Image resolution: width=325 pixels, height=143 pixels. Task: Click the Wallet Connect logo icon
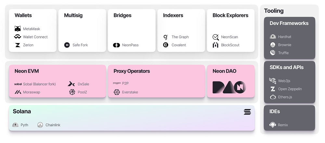click(18, 37)
